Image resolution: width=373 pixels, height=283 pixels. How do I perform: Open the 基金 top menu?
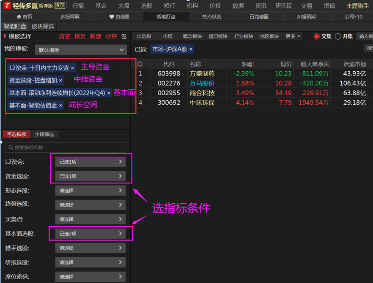click(x=101, y=5)
